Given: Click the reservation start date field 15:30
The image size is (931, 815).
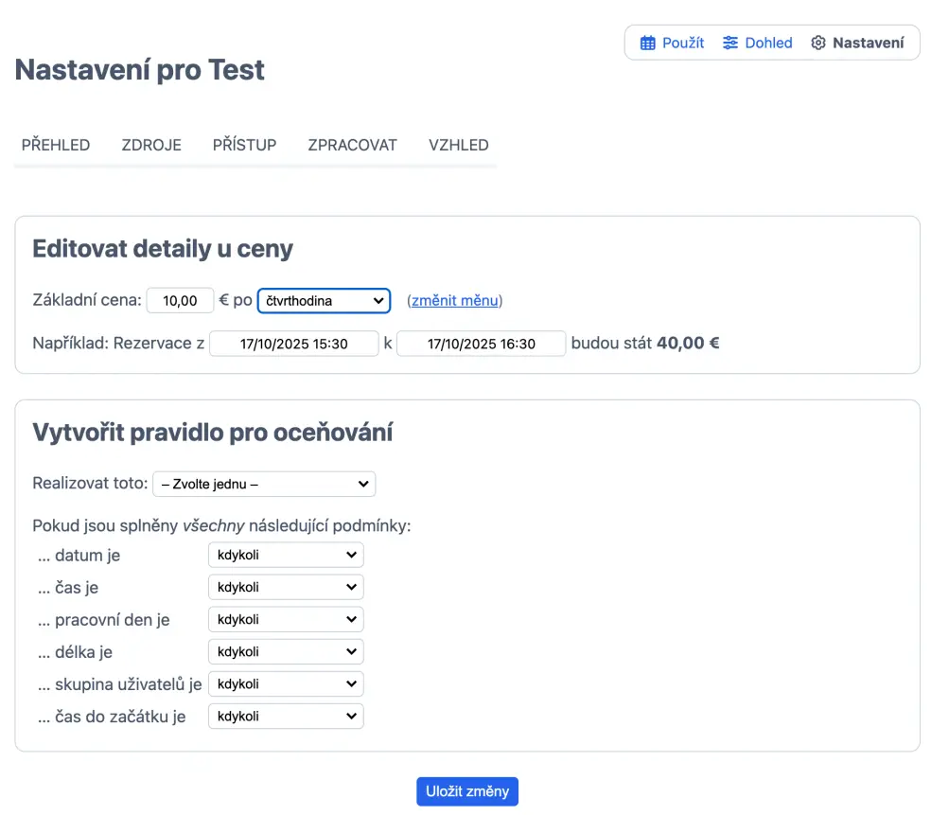Looking at the screenshot, I should coord(293,344).
